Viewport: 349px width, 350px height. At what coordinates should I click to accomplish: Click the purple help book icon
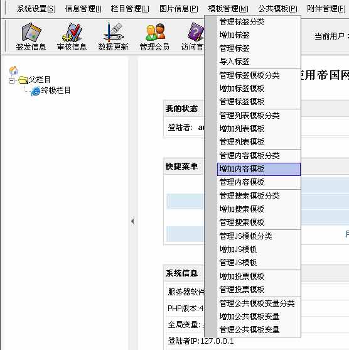click(x=196, y=32)
